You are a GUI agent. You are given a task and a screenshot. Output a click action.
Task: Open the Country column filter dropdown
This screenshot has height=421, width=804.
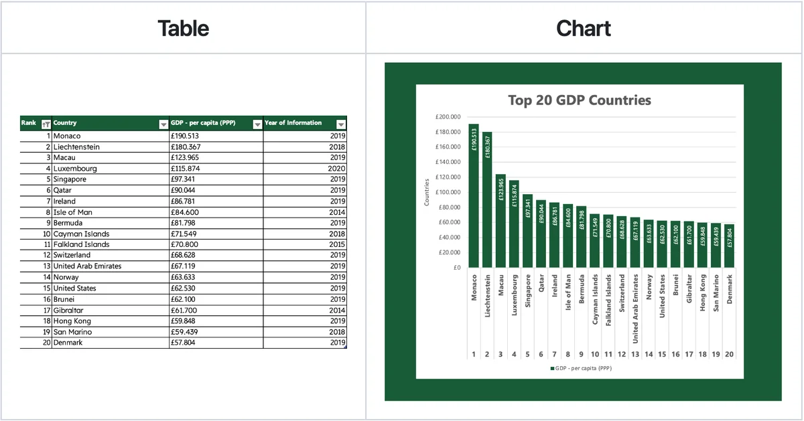162,124
